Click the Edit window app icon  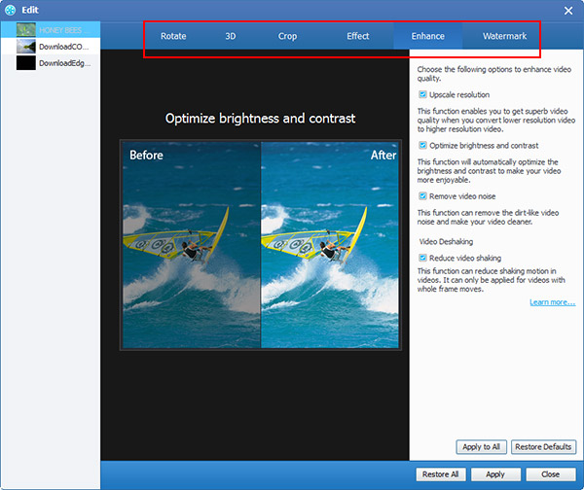11,10
